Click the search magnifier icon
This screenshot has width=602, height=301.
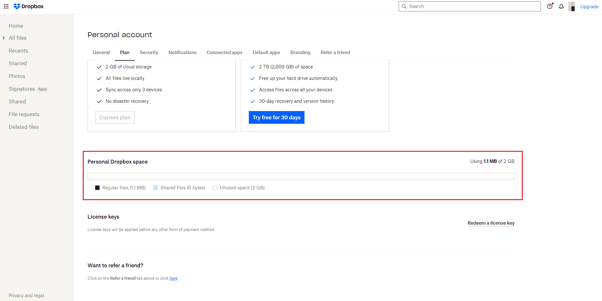(x=404, y=6)
